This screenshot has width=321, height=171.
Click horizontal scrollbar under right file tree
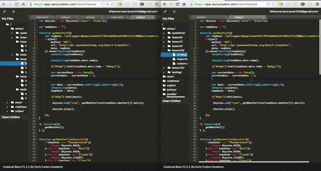175,97
